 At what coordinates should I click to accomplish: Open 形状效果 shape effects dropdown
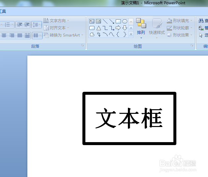179,35
